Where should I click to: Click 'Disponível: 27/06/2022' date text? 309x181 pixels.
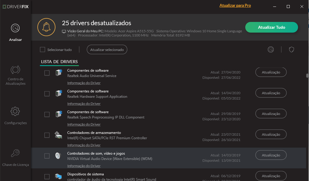[222, 78]
